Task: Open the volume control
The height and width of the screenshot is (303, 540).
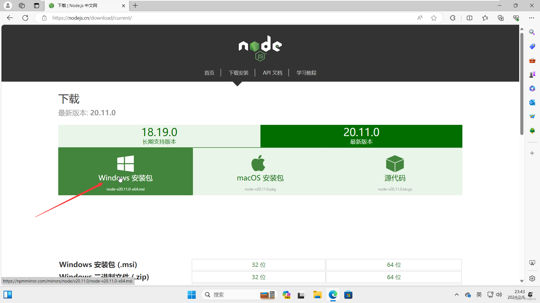Action: pos(499,295)
